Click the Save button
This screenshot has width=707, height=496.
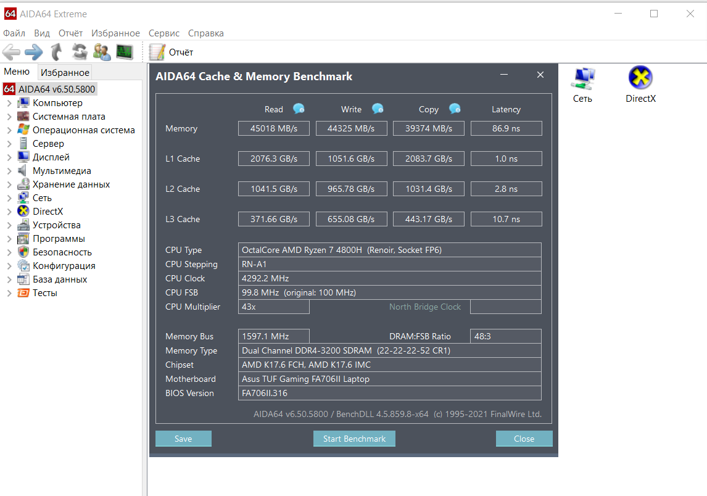[x=183, y=439]
